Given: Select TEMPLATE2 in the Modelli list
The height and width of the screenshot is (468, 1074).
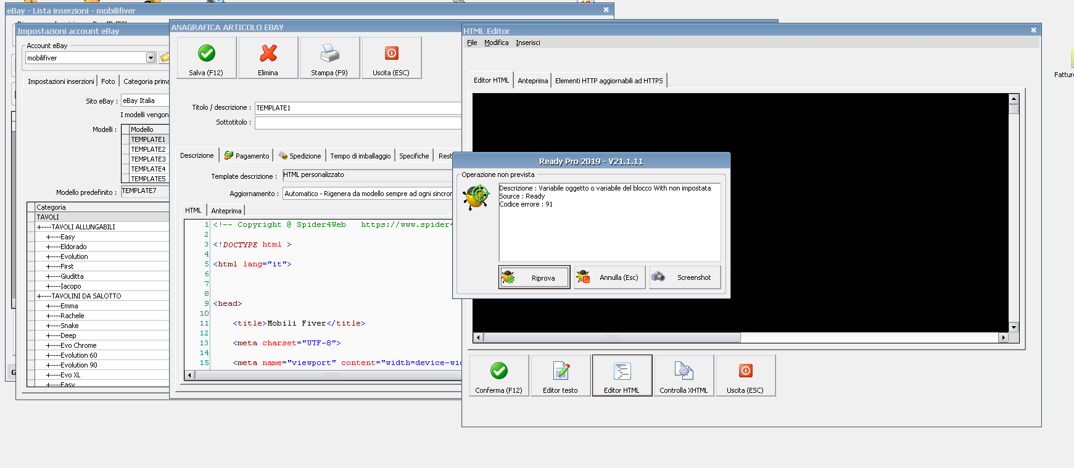Looking at the screenshot, I should click(x=149, y=149).
